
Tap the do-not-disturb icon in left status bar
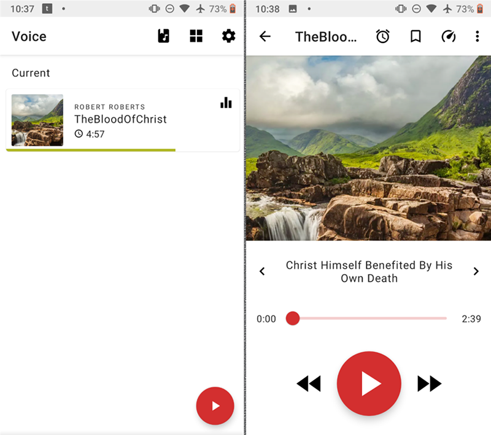click(170, 9)
